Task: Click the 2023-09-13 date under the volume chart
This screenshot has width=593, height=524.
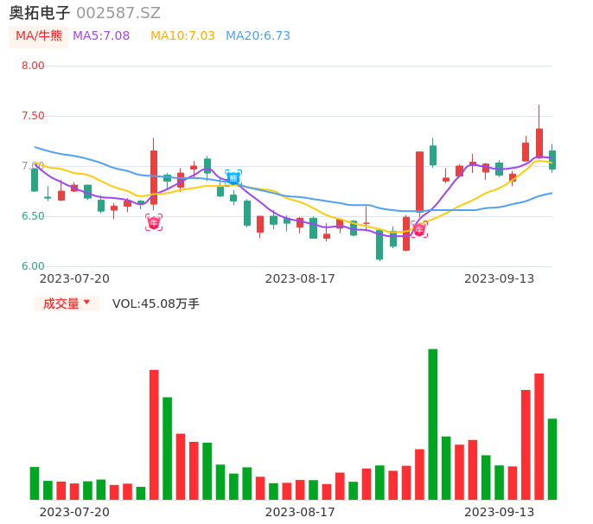Action: pos(500,512)
